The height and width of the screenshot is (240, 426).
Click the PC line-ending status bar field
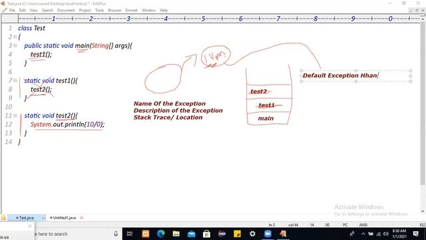click(345, 225)
